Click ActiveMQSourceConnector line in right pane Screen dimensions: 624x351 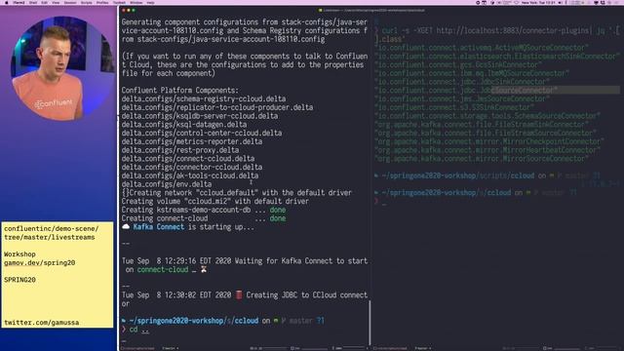[482, 48]
